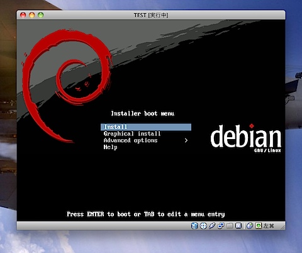The width and height of the screenshot is (302, 253).
Task: Select Help in the installer menu
Action: click(110, 147)
